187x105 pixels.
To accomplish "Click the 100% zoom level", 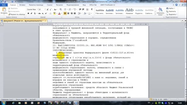I will click(165, 99).
